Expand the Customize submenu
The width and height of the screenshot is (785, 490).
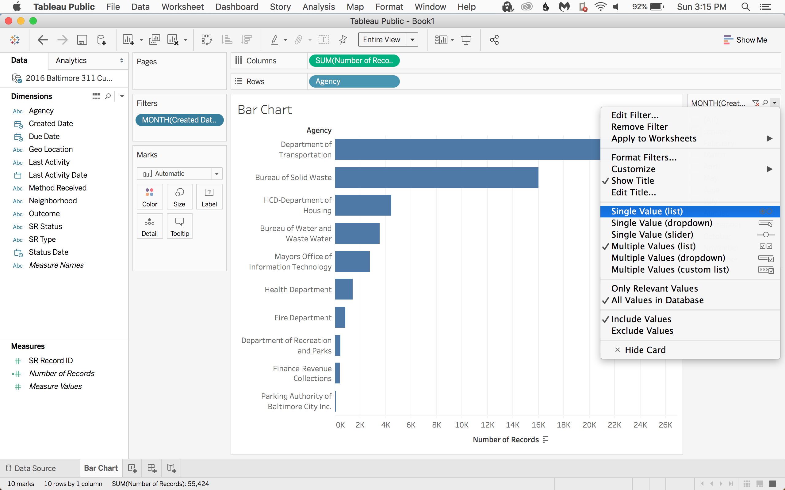pyautogui.click(x=690, y=169)
